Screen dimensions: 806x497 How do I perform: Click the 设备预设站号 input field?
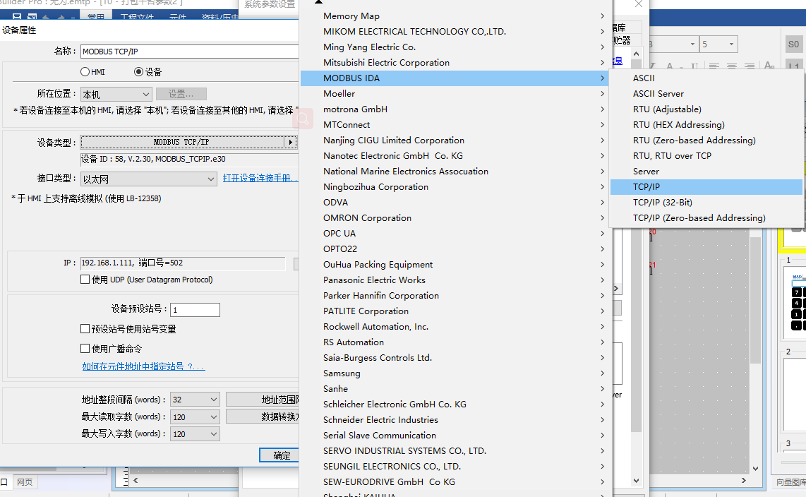click(195, 310)
